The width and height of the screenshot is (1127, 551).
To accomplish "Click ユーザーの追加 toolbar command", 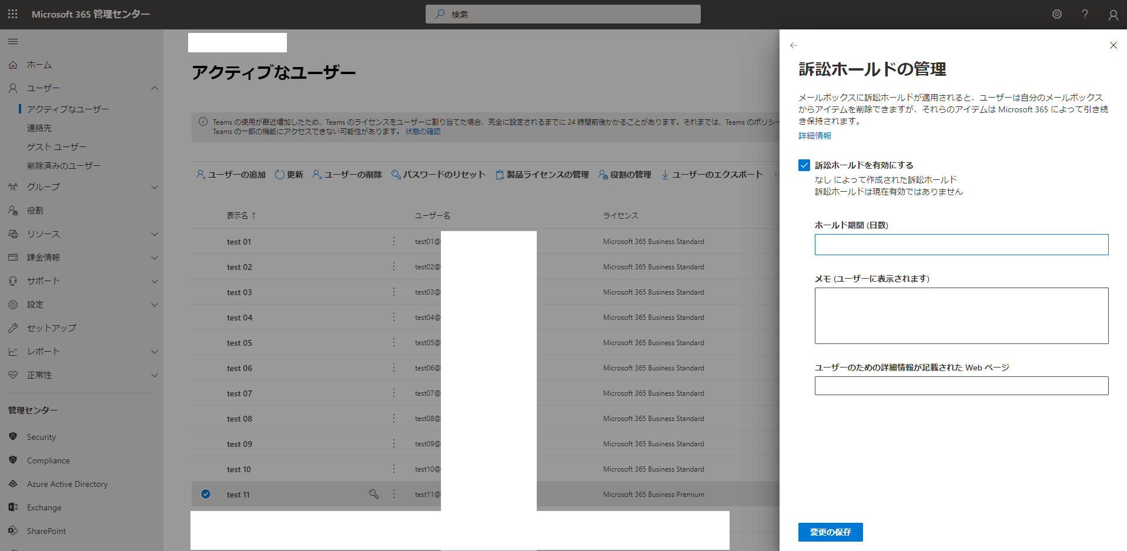I will click(231, 175).
